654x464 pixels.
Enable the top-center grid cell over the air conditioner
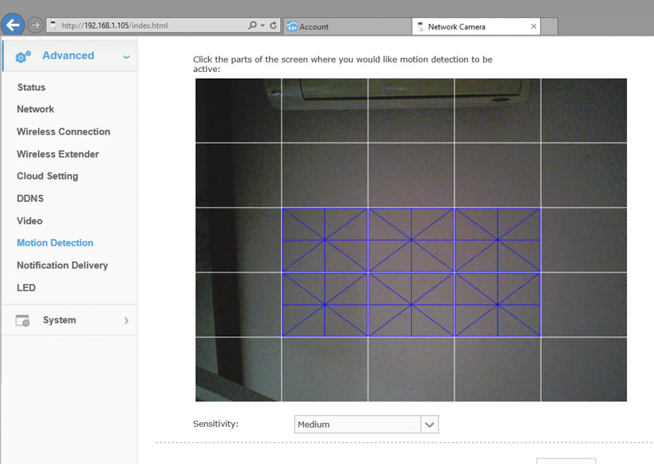click(411, 111)
